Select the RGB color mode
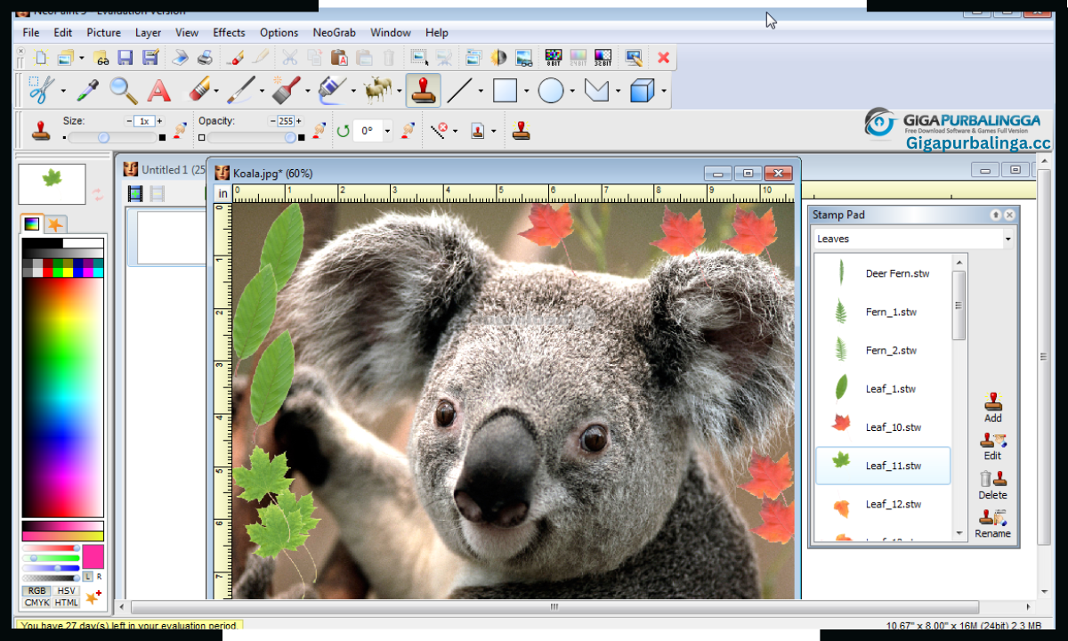The height and width of the screenshot is (641, 1068). click(36, 590)
